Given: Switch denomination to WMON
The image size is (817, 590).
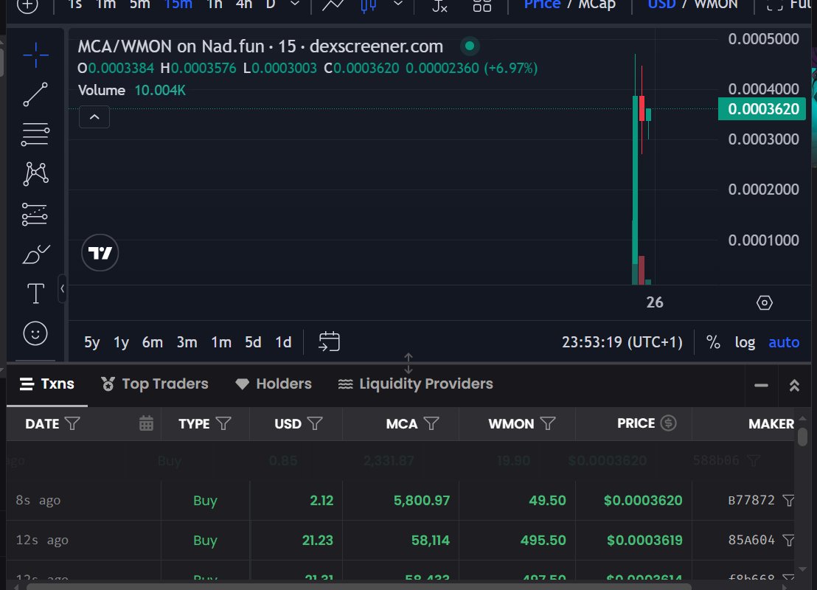Looking at the screenshot, I should coord(716,4).
